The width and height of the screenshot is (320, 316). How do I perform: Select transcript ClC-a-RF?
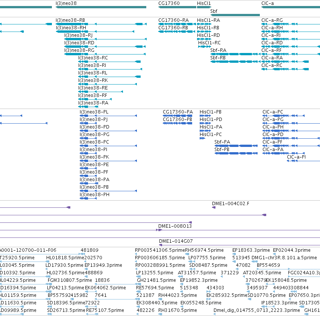291,54
